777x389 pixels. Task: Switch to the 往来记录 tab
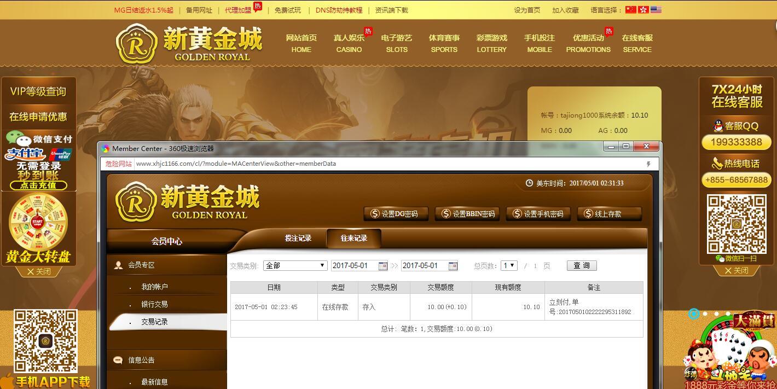[354, 239]
